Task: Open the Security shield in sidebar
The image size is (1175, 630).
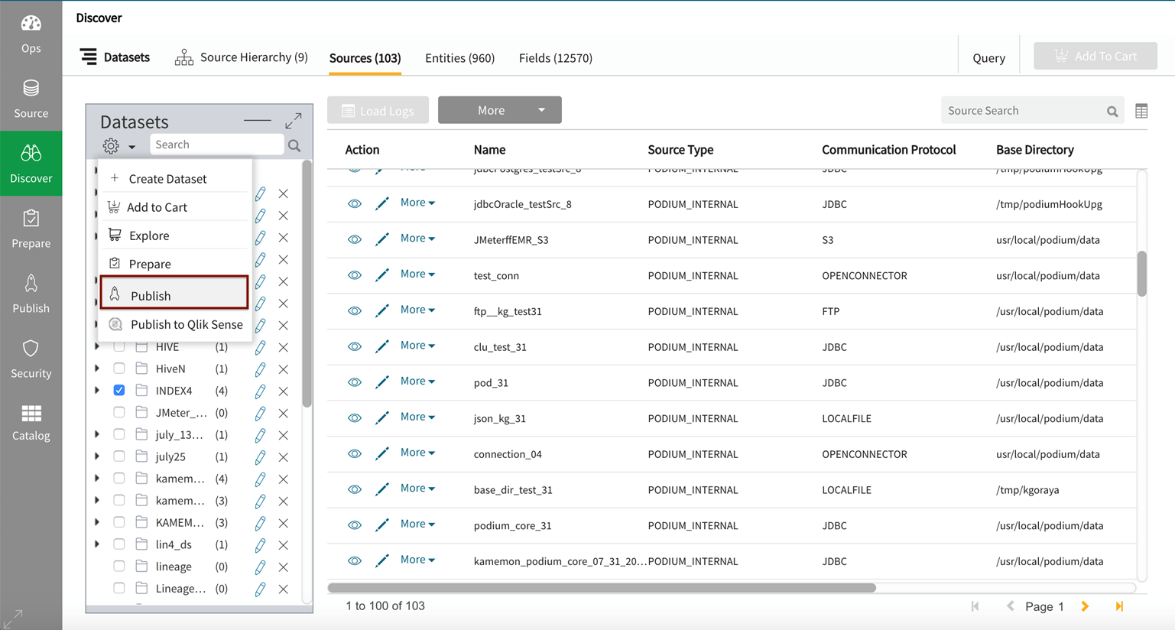Action: pyautogui.click(x=31, y=359)
